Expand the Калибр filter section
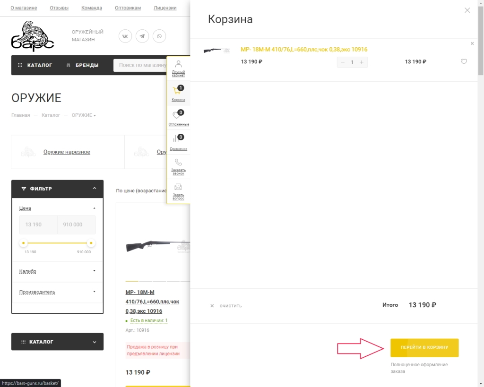This screenshot has width=484, height=387. [x=57, y=271]
